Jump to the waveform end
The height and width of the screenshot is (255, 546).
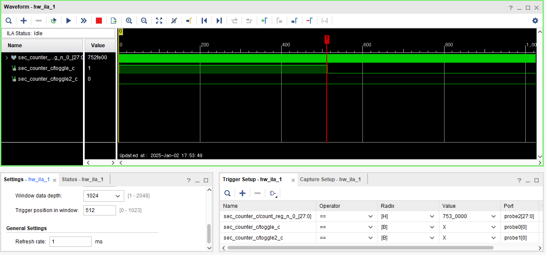click(219, 21)
